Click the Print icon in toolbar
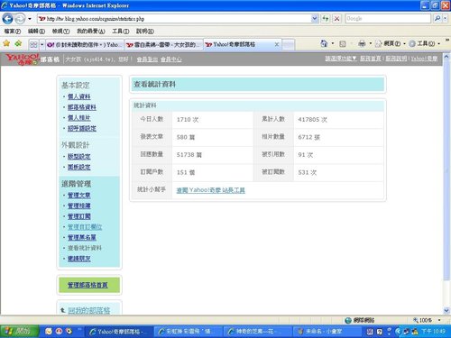This screenshot has height=338, width=451. 362,44
